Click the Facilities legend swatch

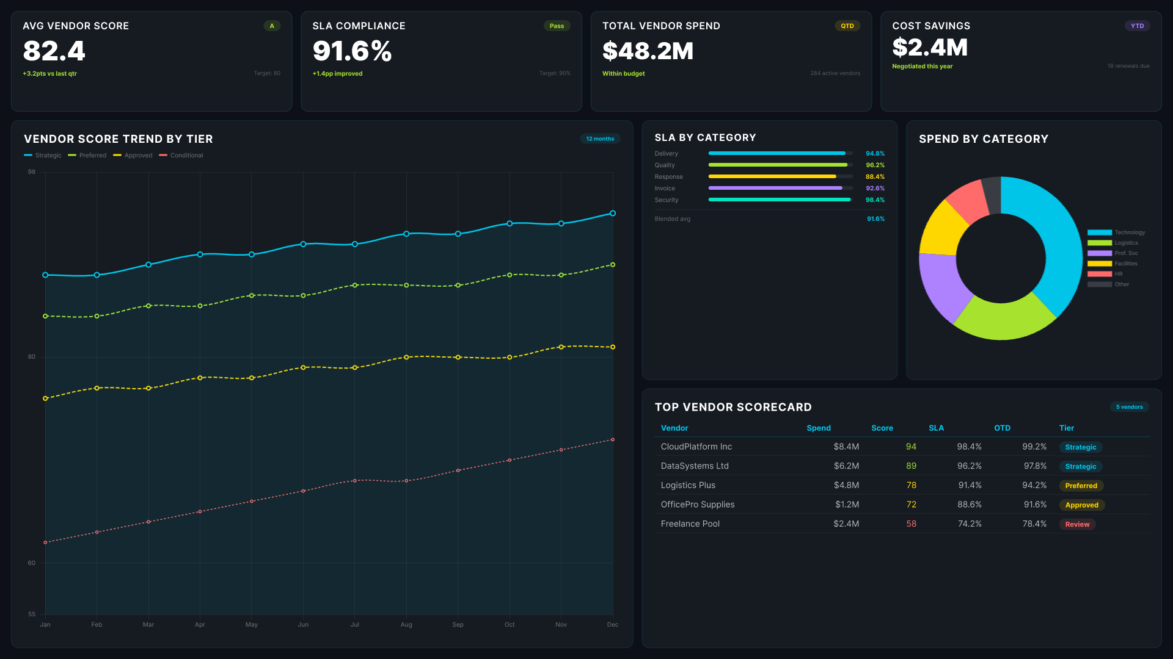[x=1099, y=264]
